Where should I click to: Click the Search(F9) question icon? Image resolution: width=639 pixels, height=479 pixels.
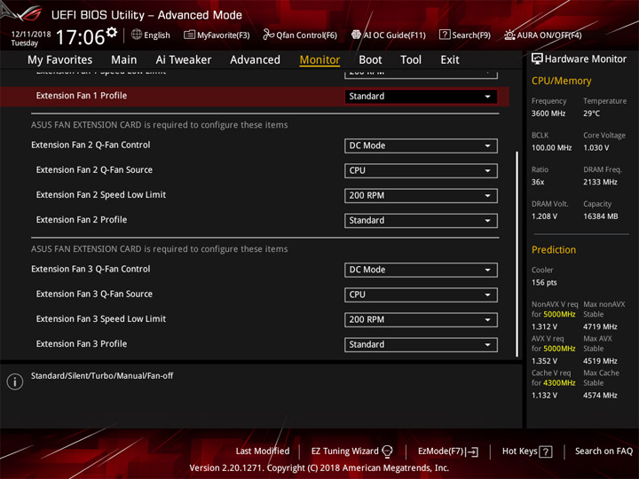pyautogui.click(x=445, y=35)
